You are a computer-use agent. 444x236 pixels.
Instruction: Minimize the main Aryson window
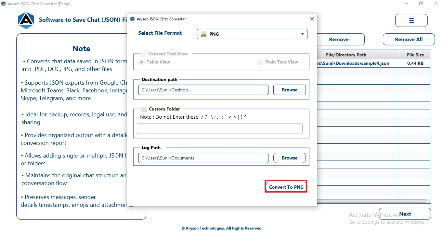pos(407,4)
